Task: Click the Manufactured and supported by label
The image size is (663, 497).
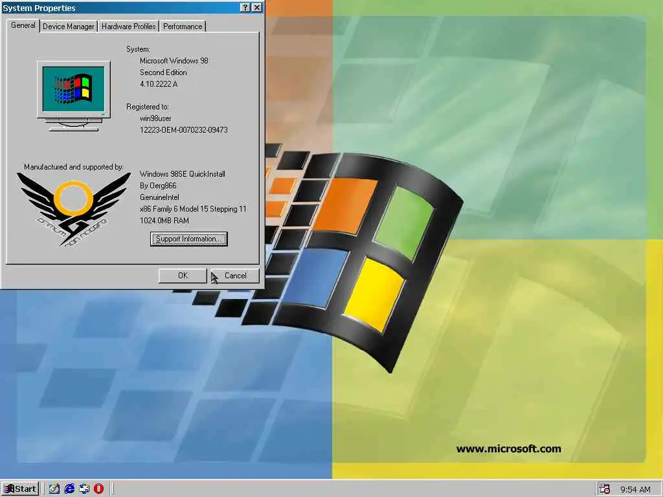Action: point(74,167)
